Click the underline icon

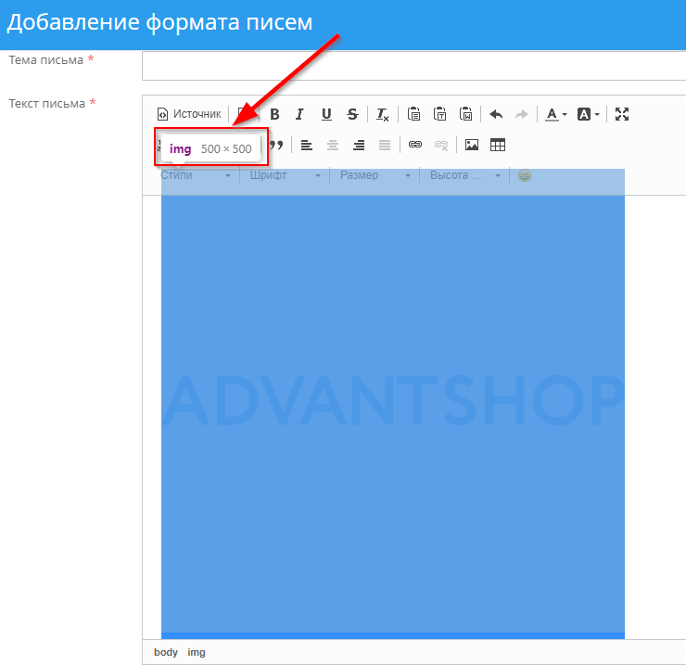326,114
